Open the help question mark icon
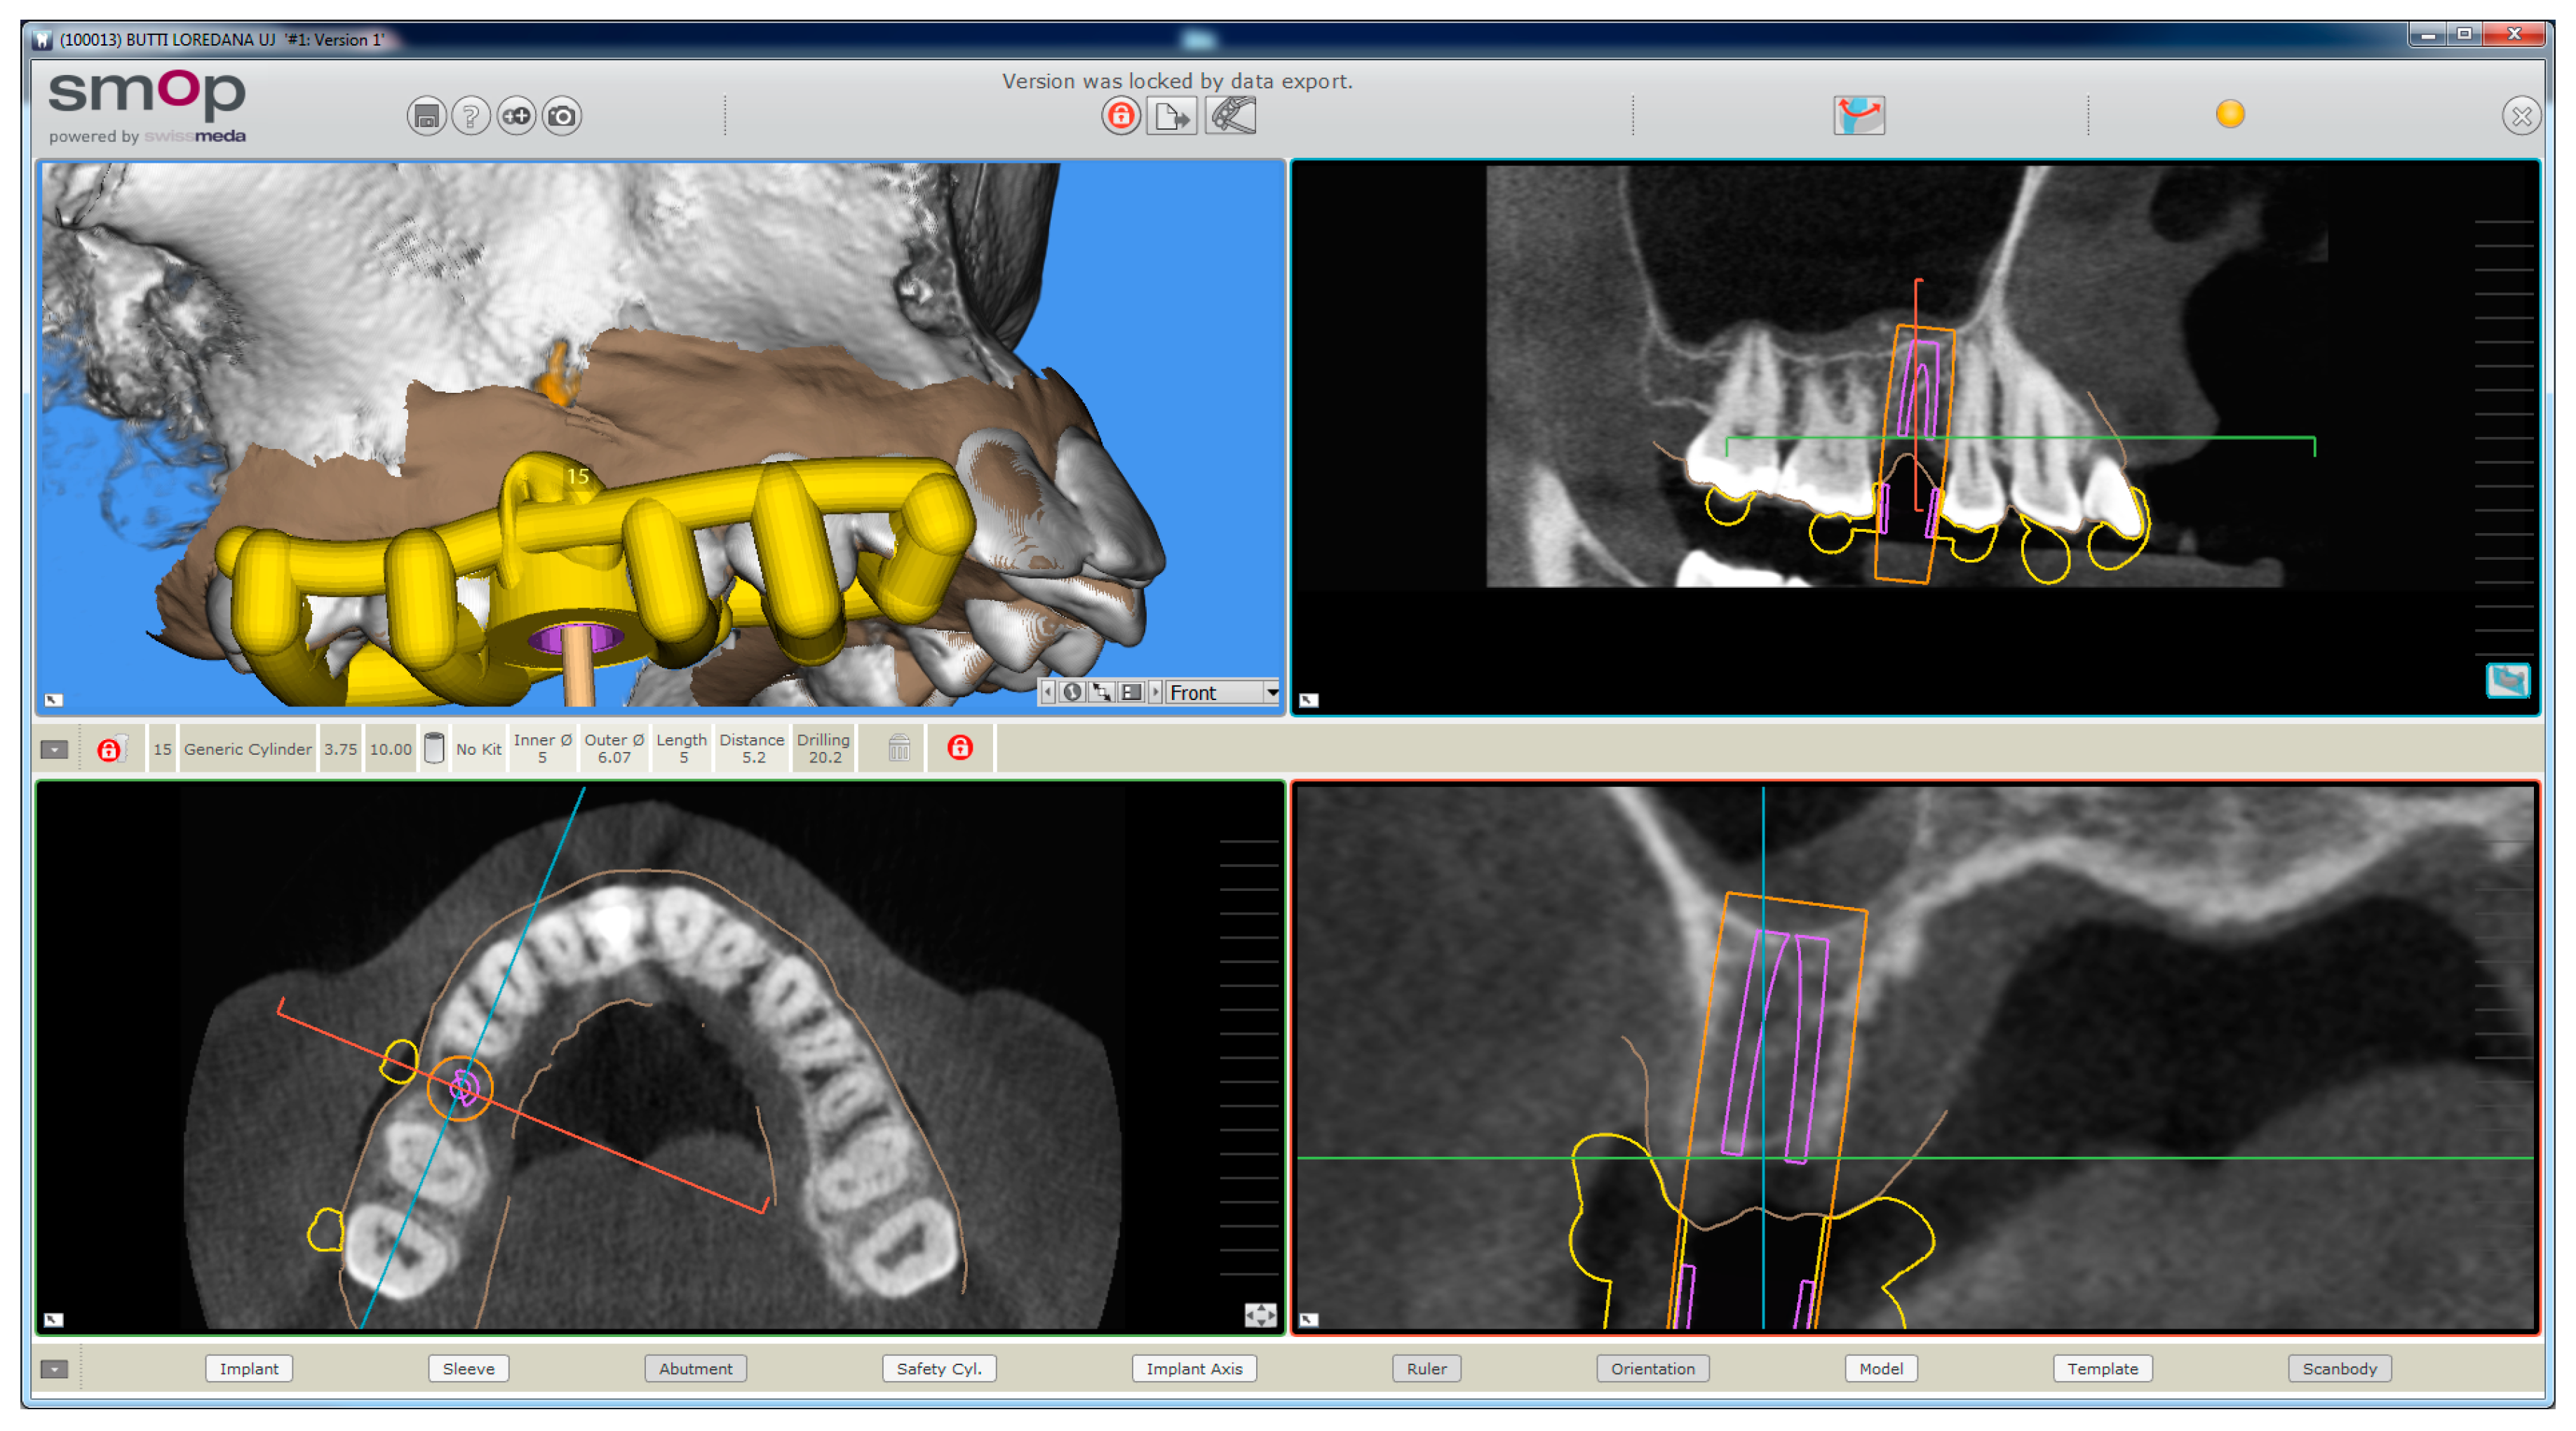 [x=471, y=117]
